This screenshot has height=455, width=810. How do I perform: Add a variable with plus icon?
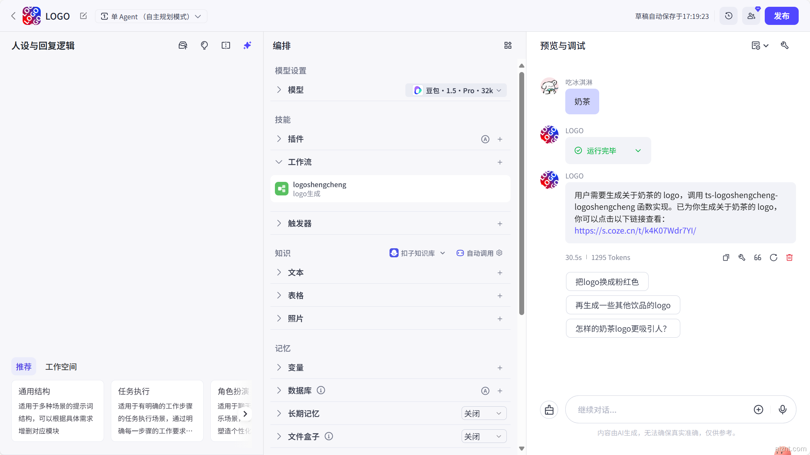500,368
